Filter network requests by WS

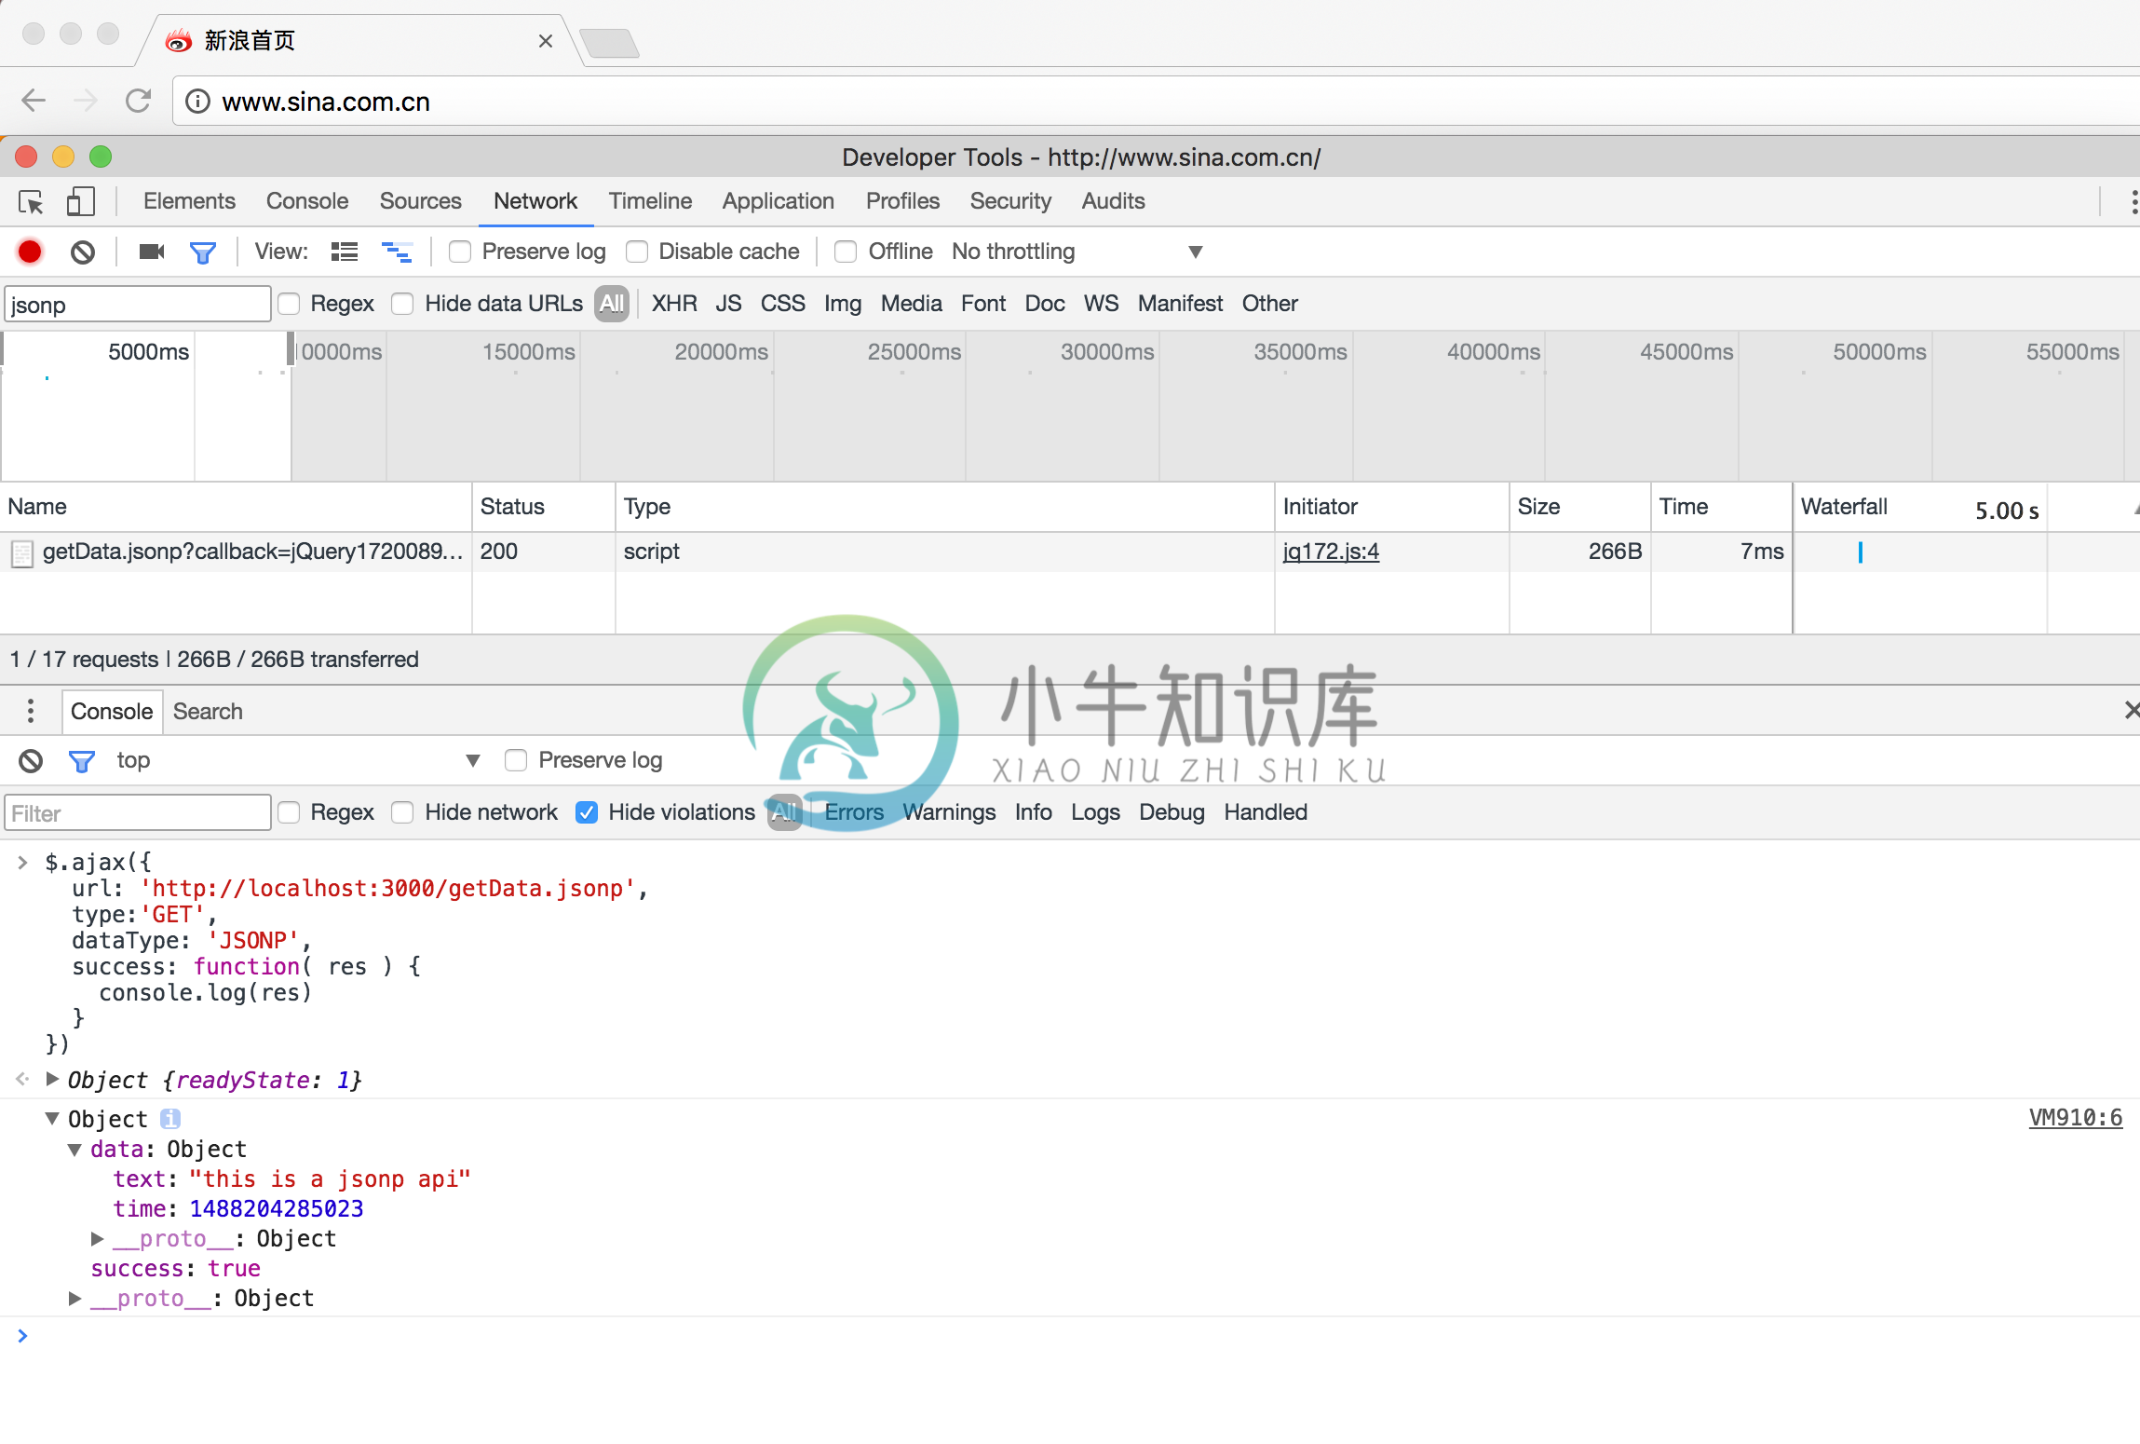tap(1101, 304)
